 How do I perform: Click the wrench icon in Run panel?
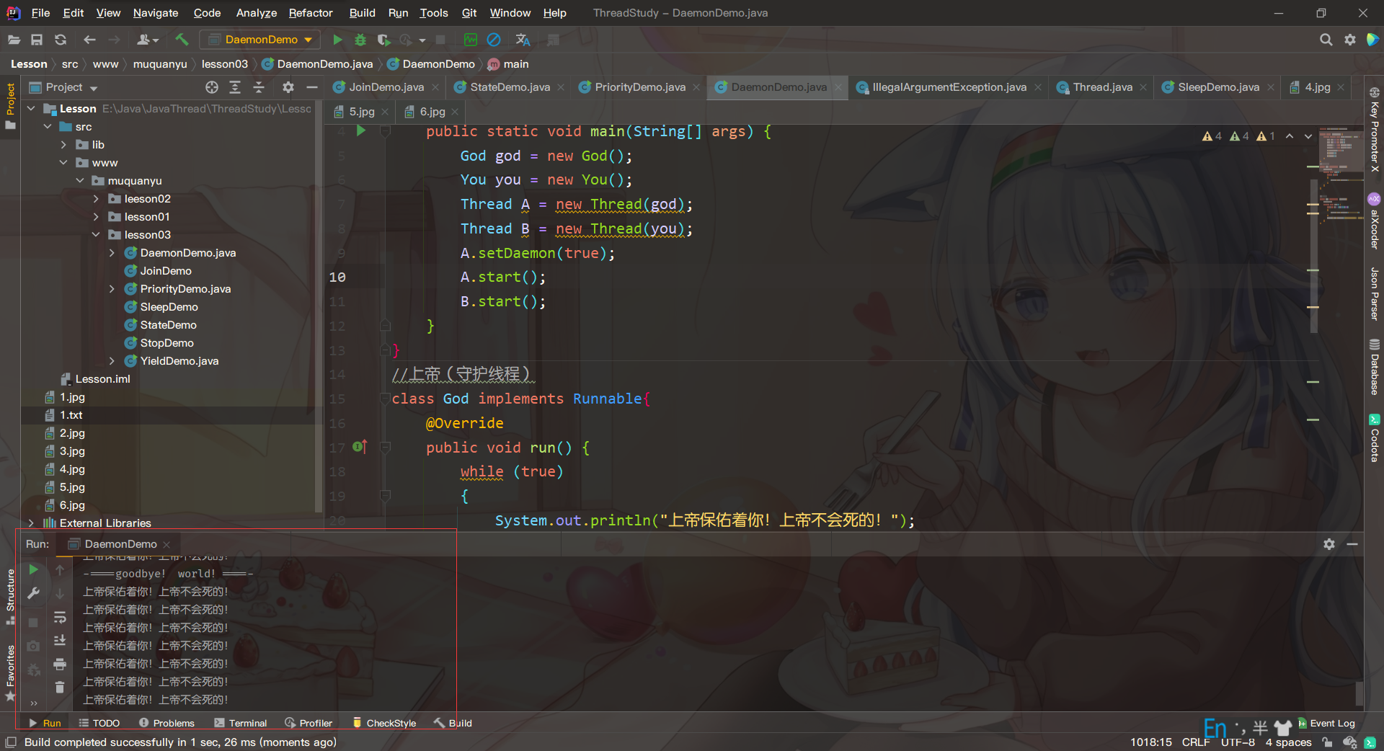point(33,593)
